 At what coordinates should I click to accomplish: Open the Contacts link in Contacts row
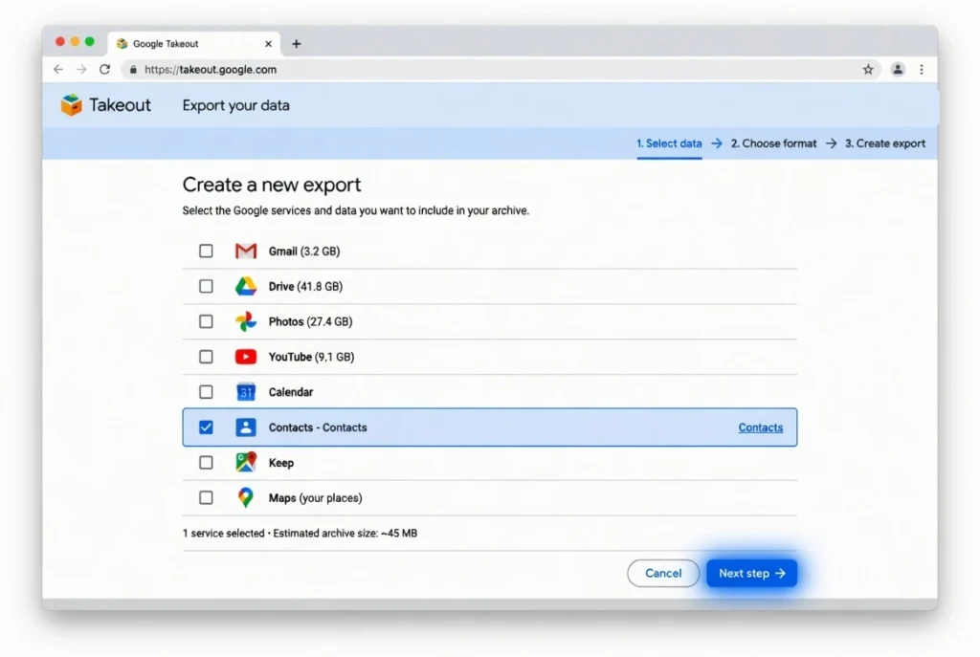761,427
